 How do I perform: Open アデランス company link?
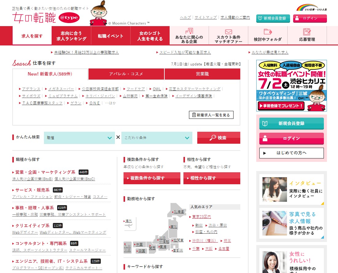click(x=31, y=89)
